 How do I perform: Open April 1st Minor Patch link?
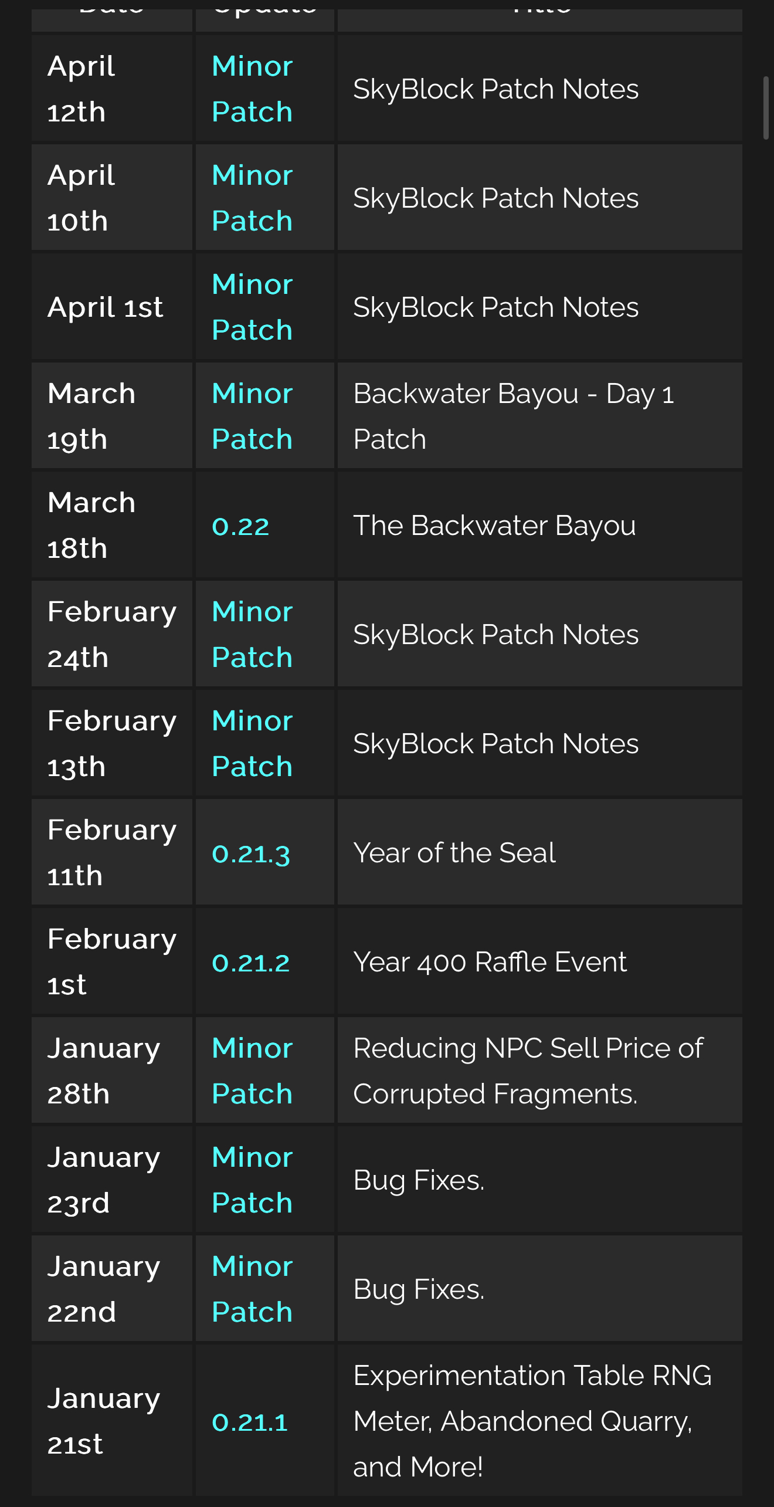tap(252, 307)
